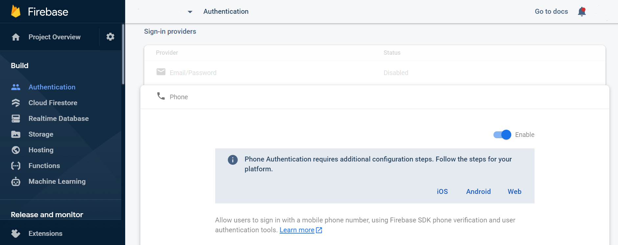Click the Provider column header
Viewport: 618px width, 245px height.
pyautogui.click(x=167, y=53)
